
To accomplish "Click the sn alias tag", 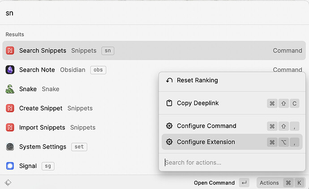I will pos(108,51).
